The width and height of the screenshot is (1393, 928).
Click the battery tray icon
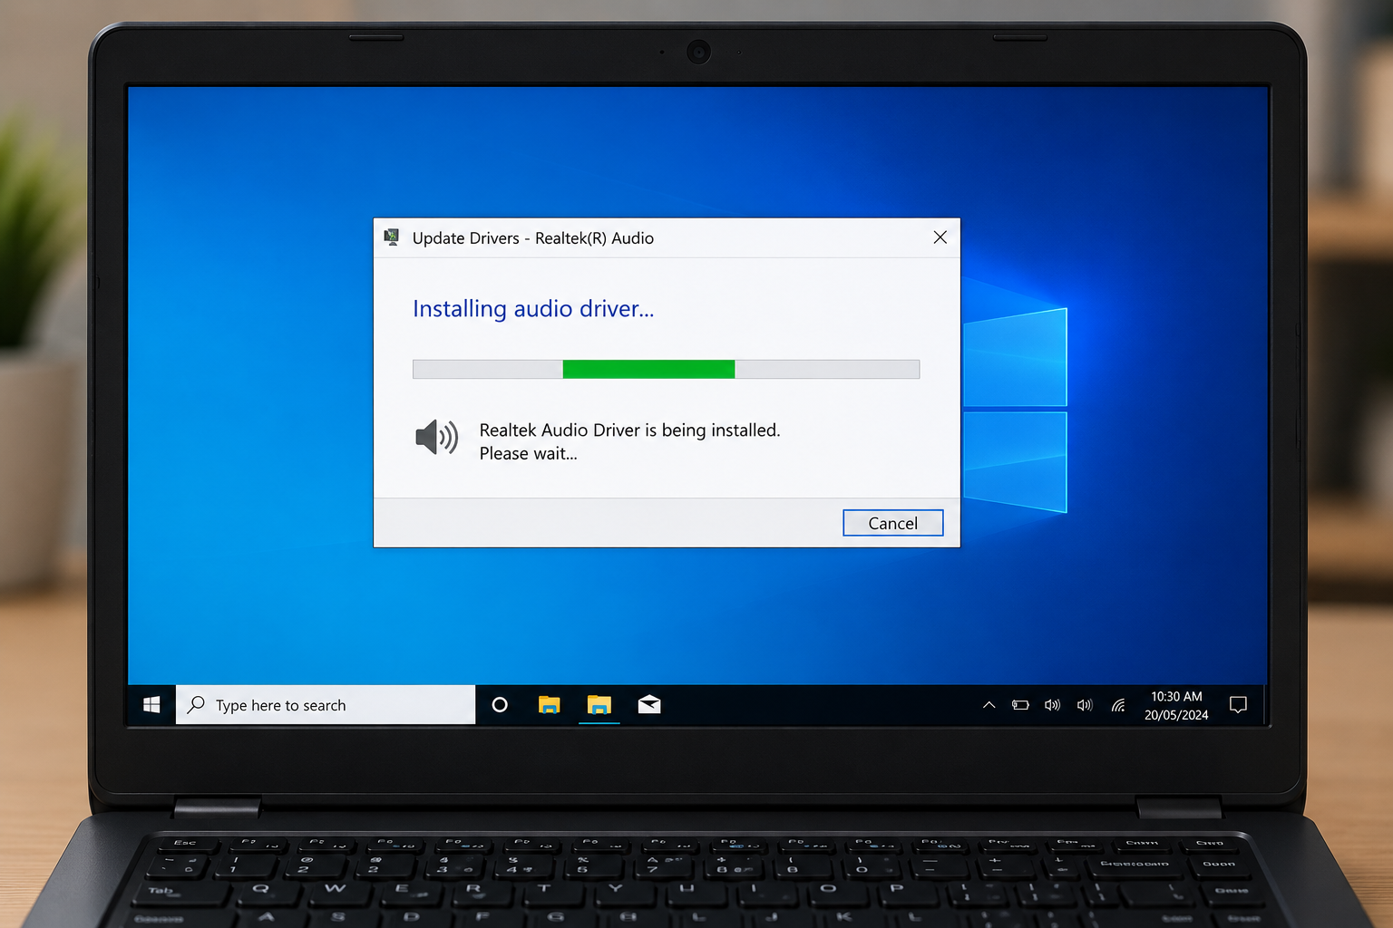point(1020,705)
